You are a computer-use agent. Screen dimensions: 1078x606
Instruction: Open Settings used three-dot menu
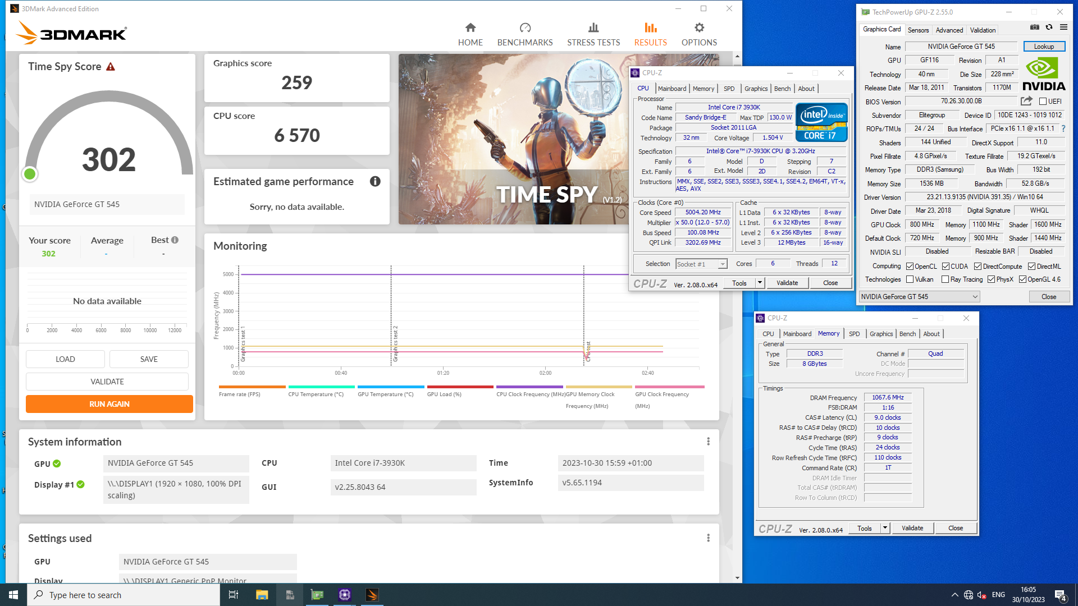[708, 538]
